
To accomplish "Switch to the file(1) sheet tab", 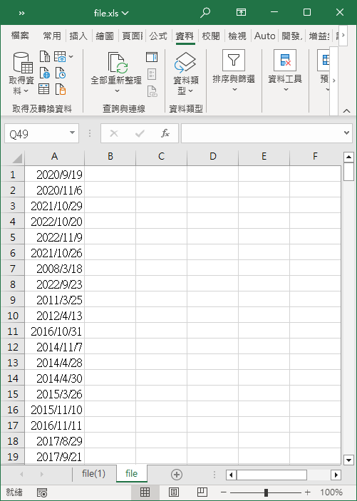I will point(93,473).
